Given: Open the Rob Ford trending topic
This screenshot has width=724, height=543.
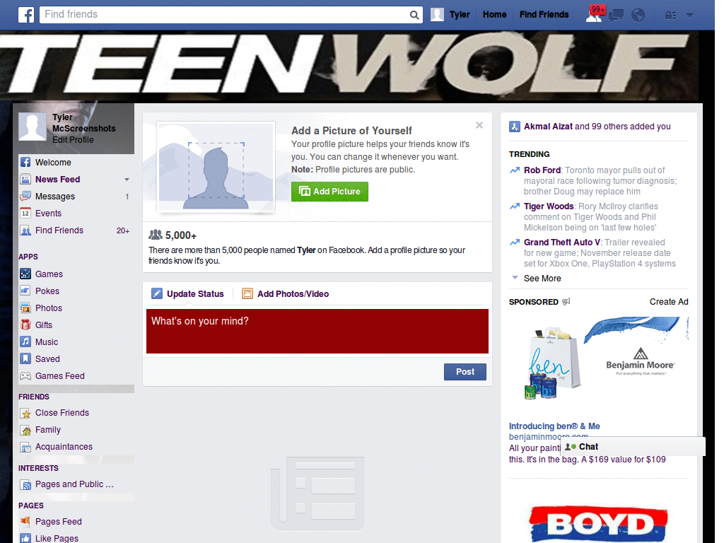Looking at the screenshot, I should coord(542,170).
